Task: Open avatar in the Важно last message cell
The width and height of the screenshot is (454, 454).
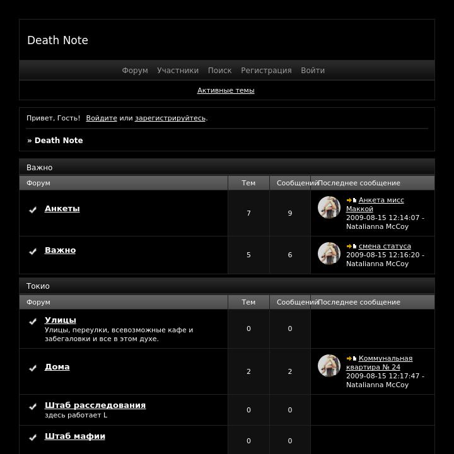Action: click(329, 253)
